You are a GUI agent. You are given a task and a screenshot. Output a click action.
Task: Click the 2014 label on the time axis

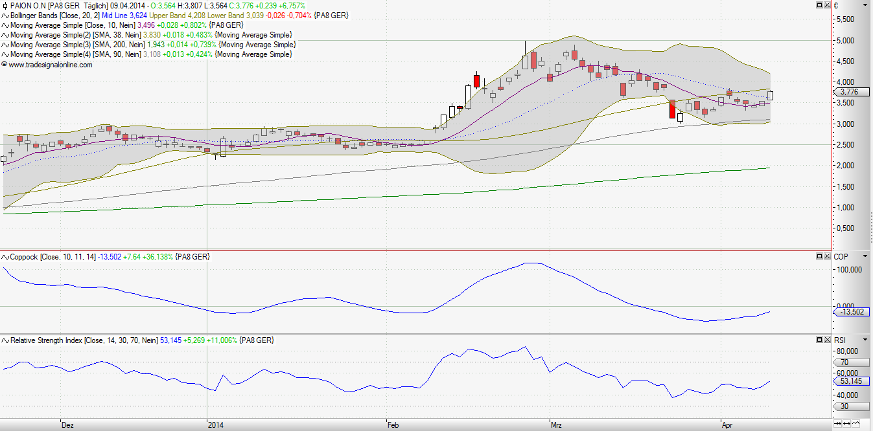click(x=216, y=426)
